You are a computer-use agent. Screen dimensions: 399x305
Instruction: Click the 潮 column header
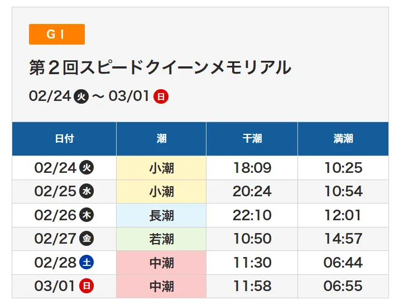(x=161, y=138)
